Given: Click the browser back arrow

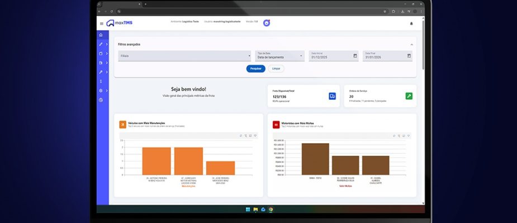Looking at the screenshot, I should [99, 11].
